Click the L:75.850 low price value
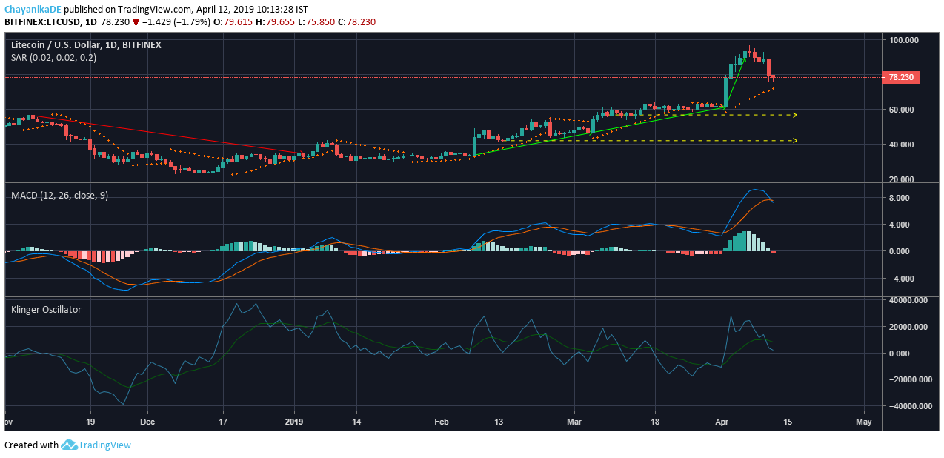 [315, 22]
